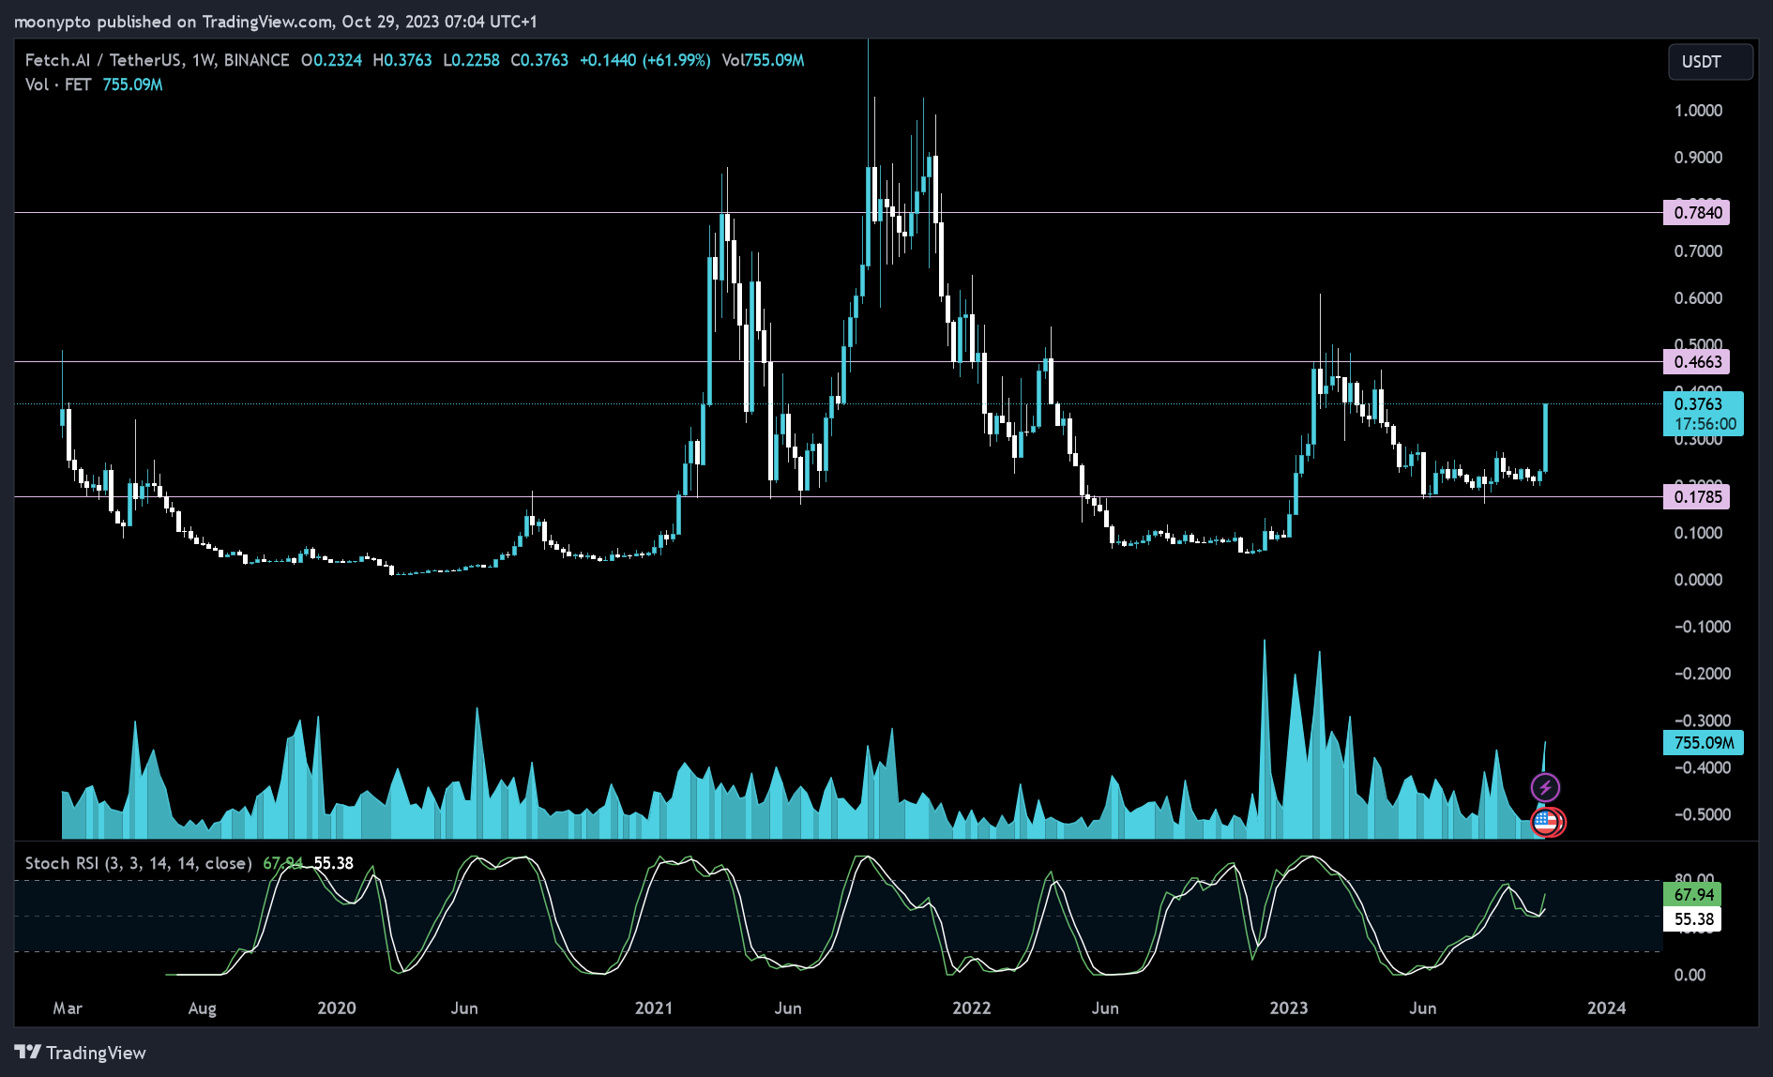Click the current price label 0.3763
Image resolution: width=1773 pixels, height=1077 pixels.
[1703, 414]
